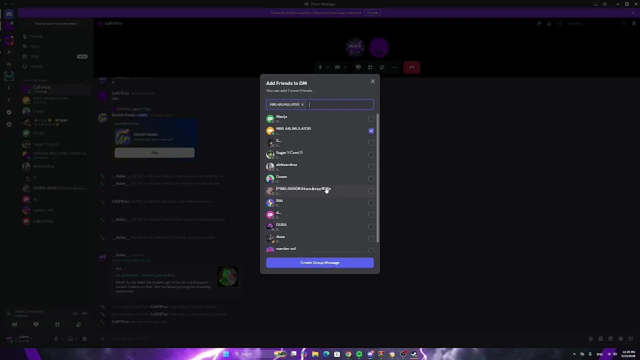Image resolution: width=640 pixels, height=360 pixels.
Task: Click Find or start a conversation box
Action: point(56,23)
